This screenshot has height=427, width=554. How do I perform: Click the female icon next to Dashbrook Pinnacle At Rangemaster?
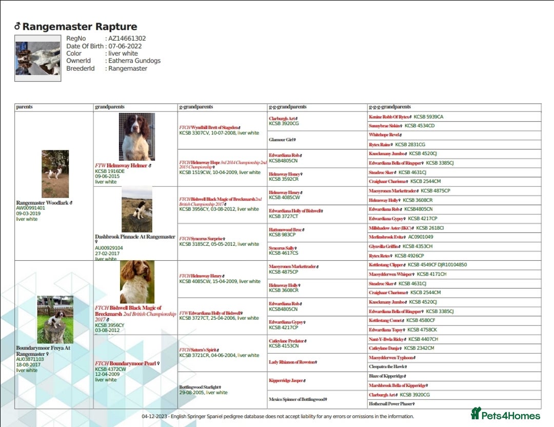96,242
